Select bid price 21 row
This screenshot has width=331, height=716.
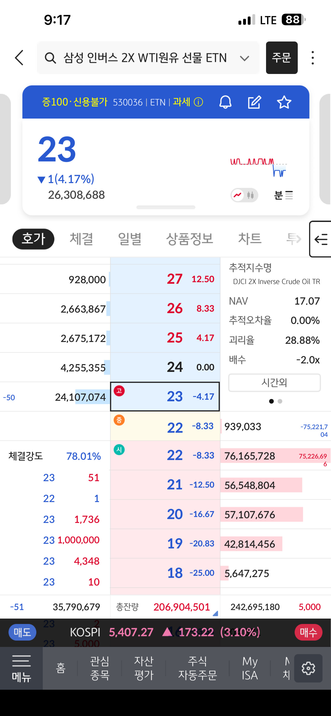tap(165, 485)
